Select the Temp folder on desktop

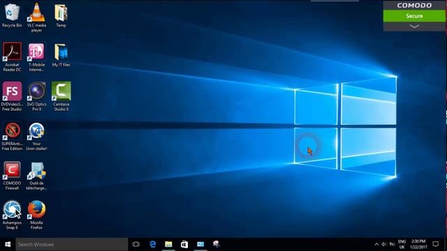tap(61, 15)
